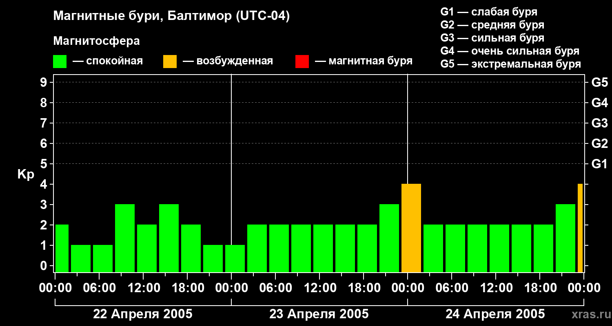This screenshot has width=612, height=326.
Task: Click the '23 Апреля 2005' date label
Action: [319, 314]
